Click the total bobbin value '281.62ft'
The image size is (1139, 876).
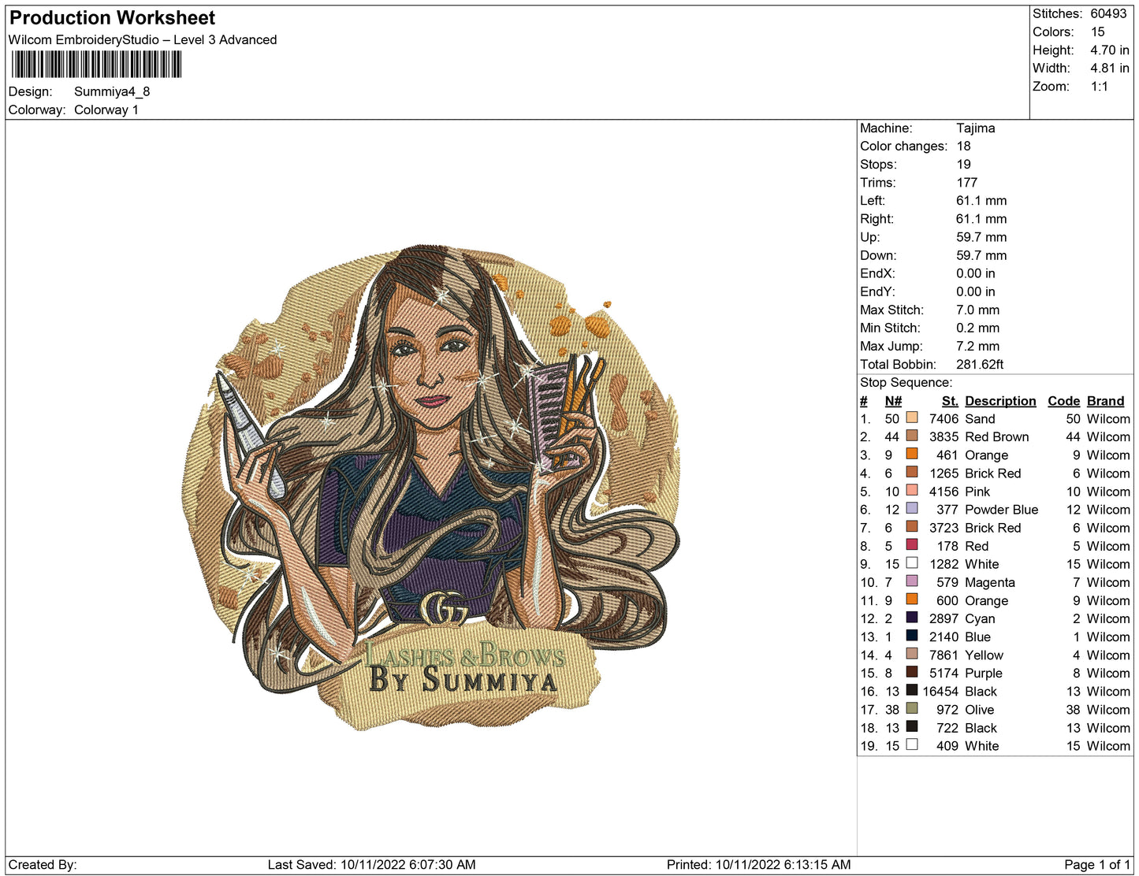coord(980,364)
